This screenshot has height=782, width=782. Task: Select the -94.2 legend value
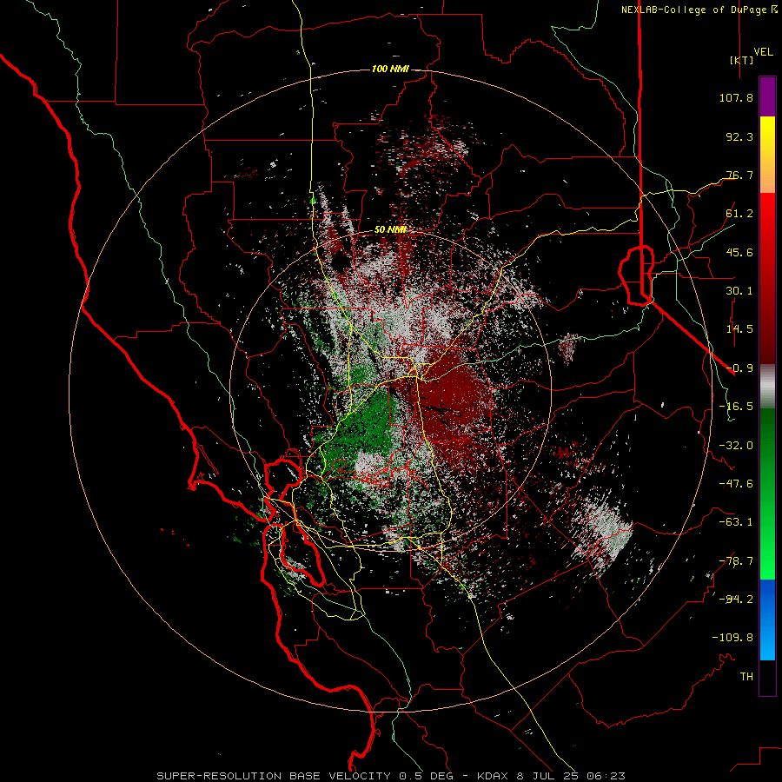click(x=736, y=600)
